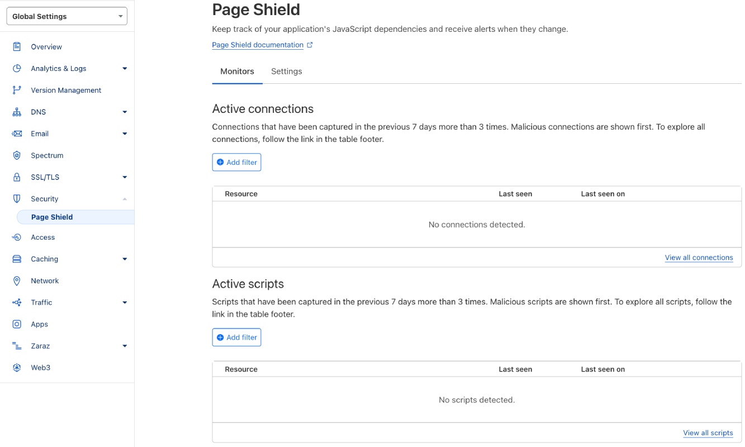Add filter for Active scripts
Screen dimensions: 745x447
236,337
